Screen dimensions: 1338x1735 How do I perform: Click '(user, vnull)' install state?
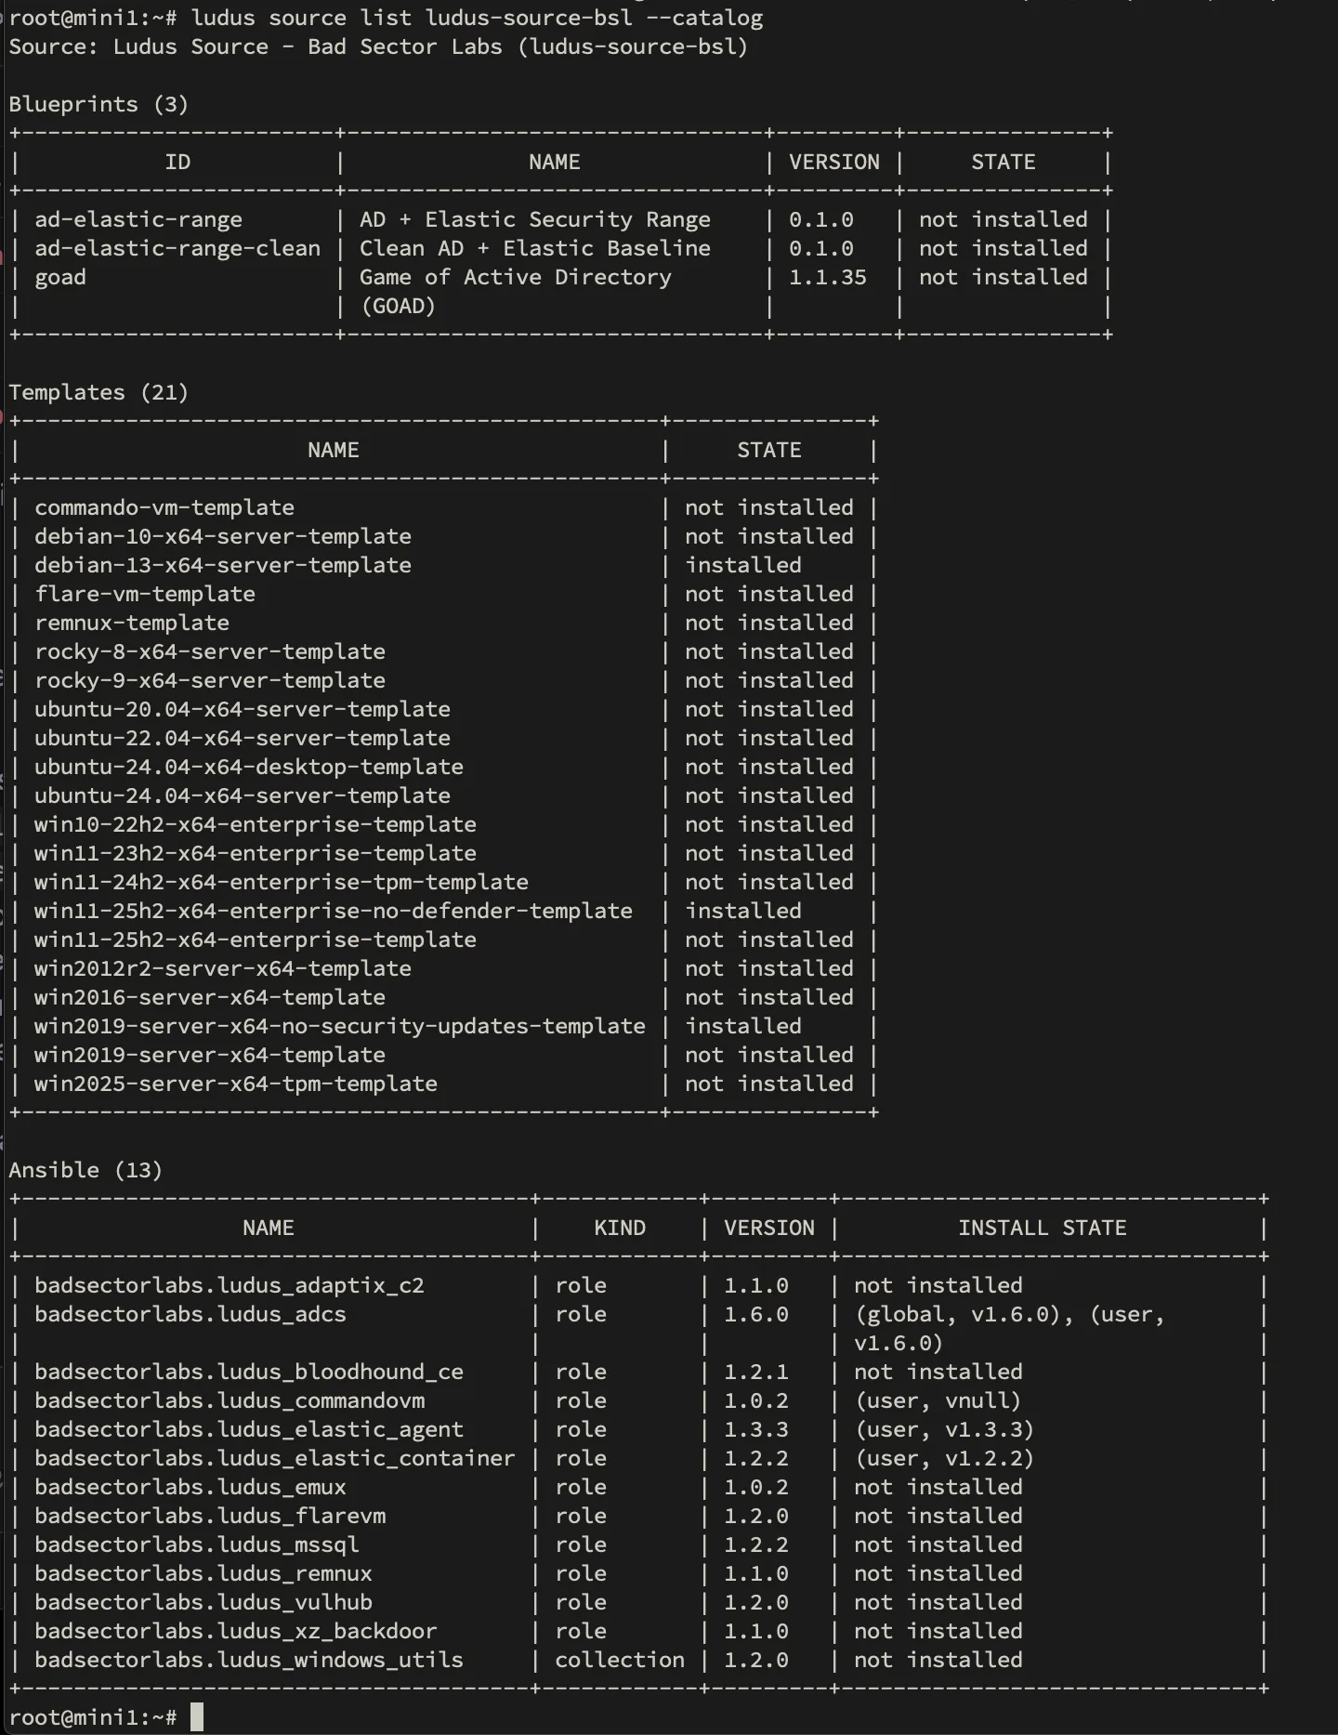(938, 1401)
